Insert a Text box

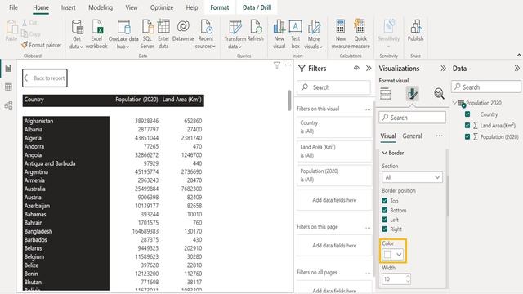pyautogui.click(x=296, y=34)
